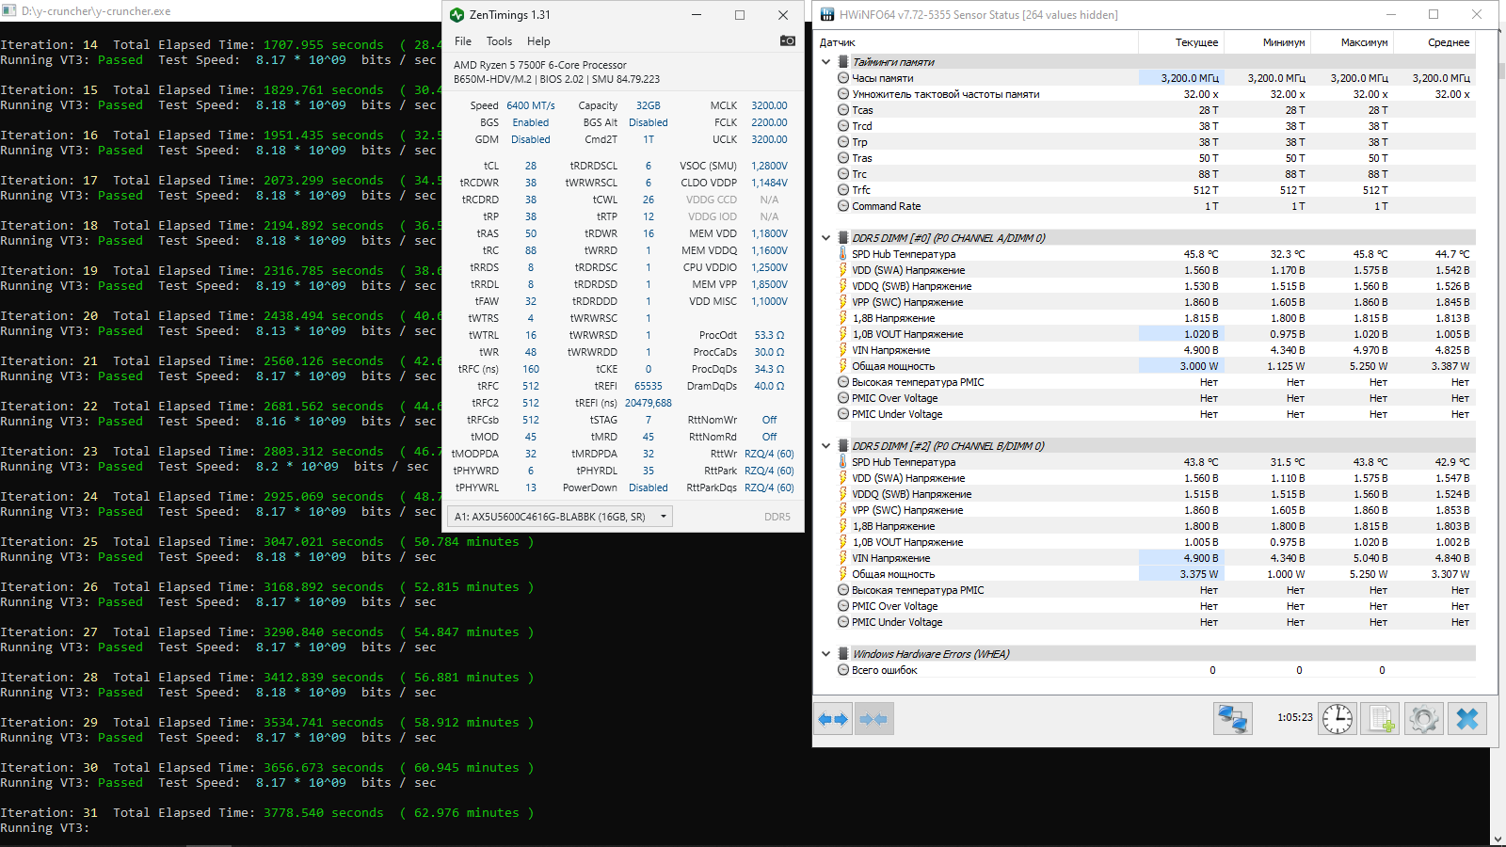Screen dimensions: 1506x847
Task: Click the 6400 MT/s speed value
Action: [x=531, y=105]
